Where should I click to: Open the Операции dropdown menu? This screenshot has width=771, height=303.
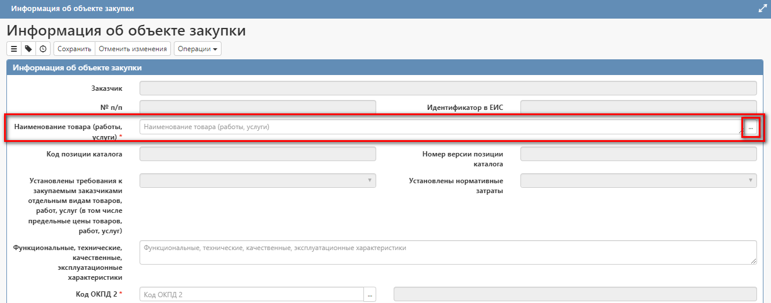[x=198, y=49]
